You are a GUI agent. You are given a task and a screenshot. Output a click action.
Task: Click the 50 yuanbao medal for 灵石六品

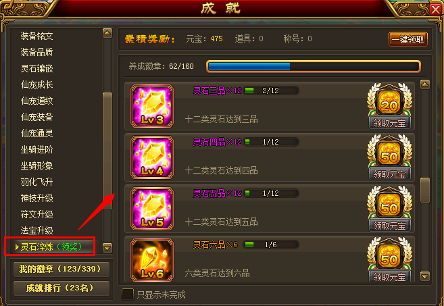(390, 255)
